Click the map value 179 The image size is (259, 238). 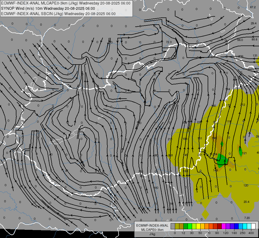coord(228,105)
